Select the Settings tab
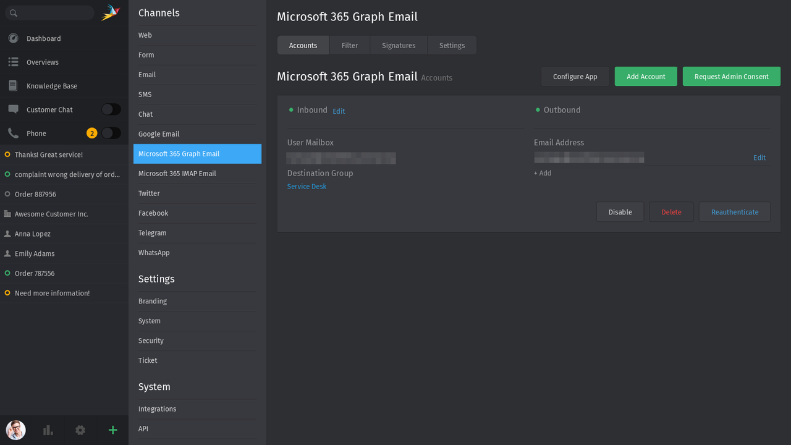Image resolution: width=791 pixels, height=445 pixels. coord(452,44)
